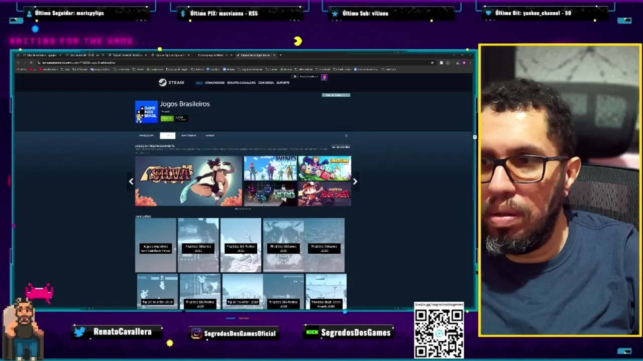Open the SUPORTE menu item
This screenshot has width=643, height=361.
click(283, 83)
